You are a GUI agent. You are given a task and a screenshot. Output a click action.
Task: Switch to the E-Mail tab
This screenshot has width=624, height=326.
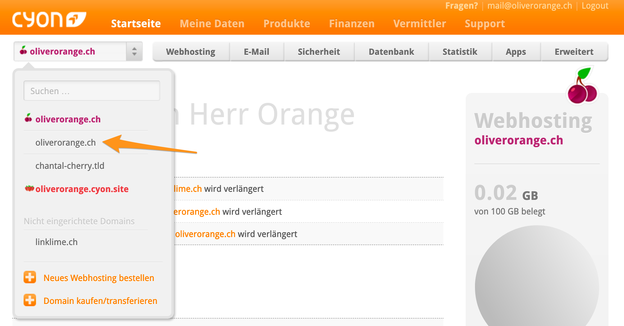[x=257, y=52]
